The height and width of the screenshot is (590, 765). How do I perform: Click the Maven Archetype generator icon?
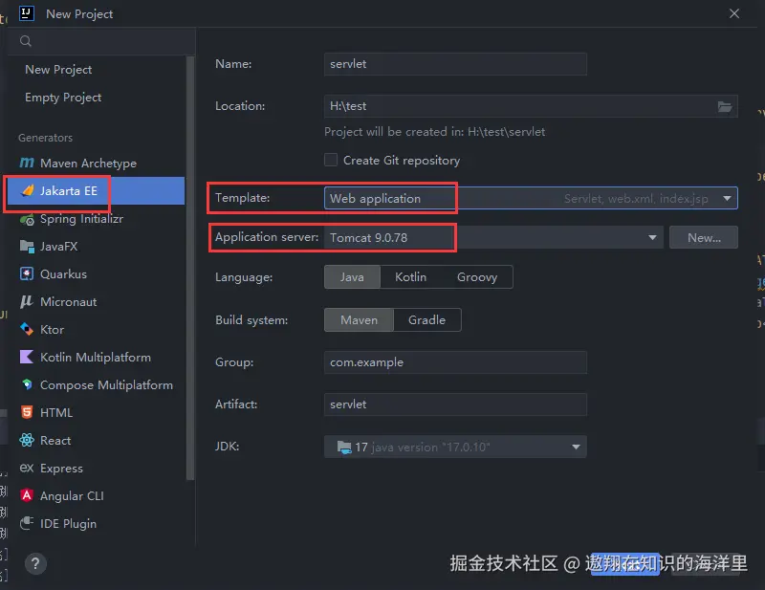click(x=27, y=163)
